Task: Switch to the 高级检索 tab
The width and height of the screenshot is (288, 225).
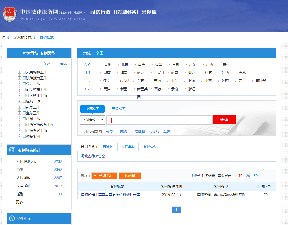Action: tap(118, 109)
